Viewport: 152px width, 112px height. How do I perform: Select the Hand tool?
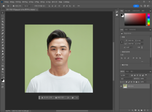coord(3,69)
